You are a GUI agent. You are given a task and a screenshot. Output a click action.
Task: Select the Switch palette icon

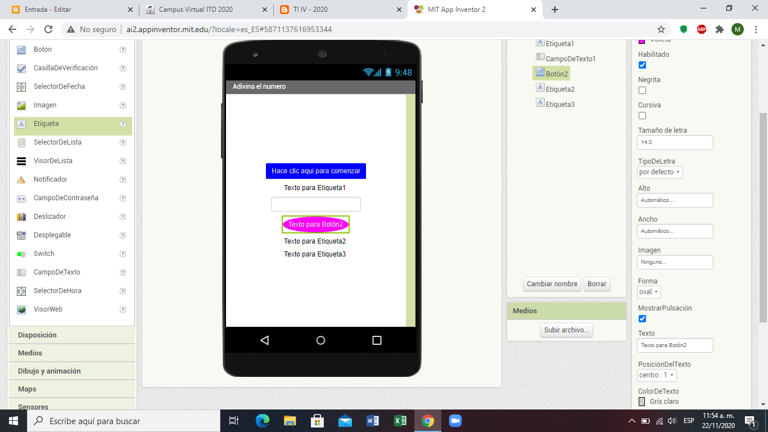[21, 254]
